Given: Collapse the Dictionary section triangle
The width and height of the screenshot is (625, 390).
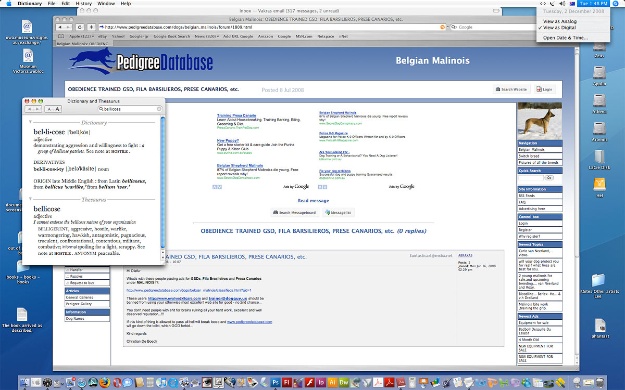Looking at the screenshot, I should pos(31,122).
